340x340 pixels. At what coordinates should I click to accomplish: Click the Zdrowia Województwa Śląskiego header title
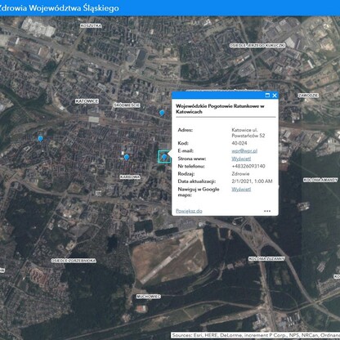60,7
